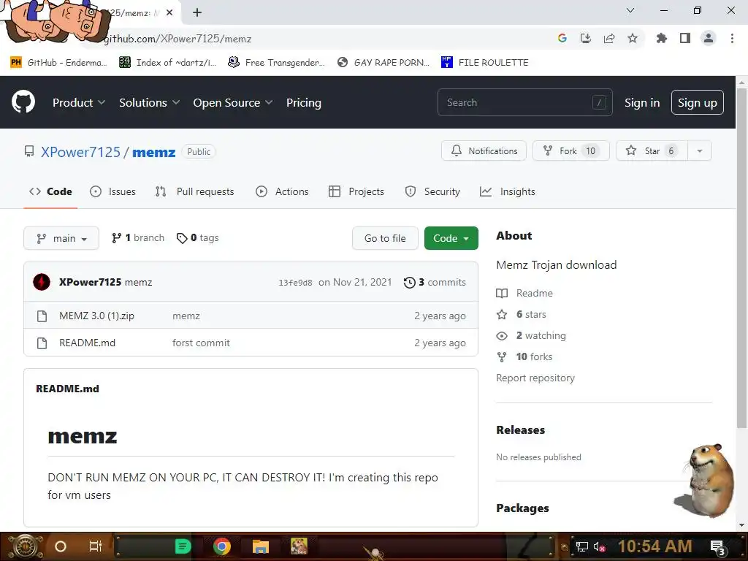Open the Packages heading link
Image resolution: width=748 pixels, height=561 pixels.
pos(522,508)
